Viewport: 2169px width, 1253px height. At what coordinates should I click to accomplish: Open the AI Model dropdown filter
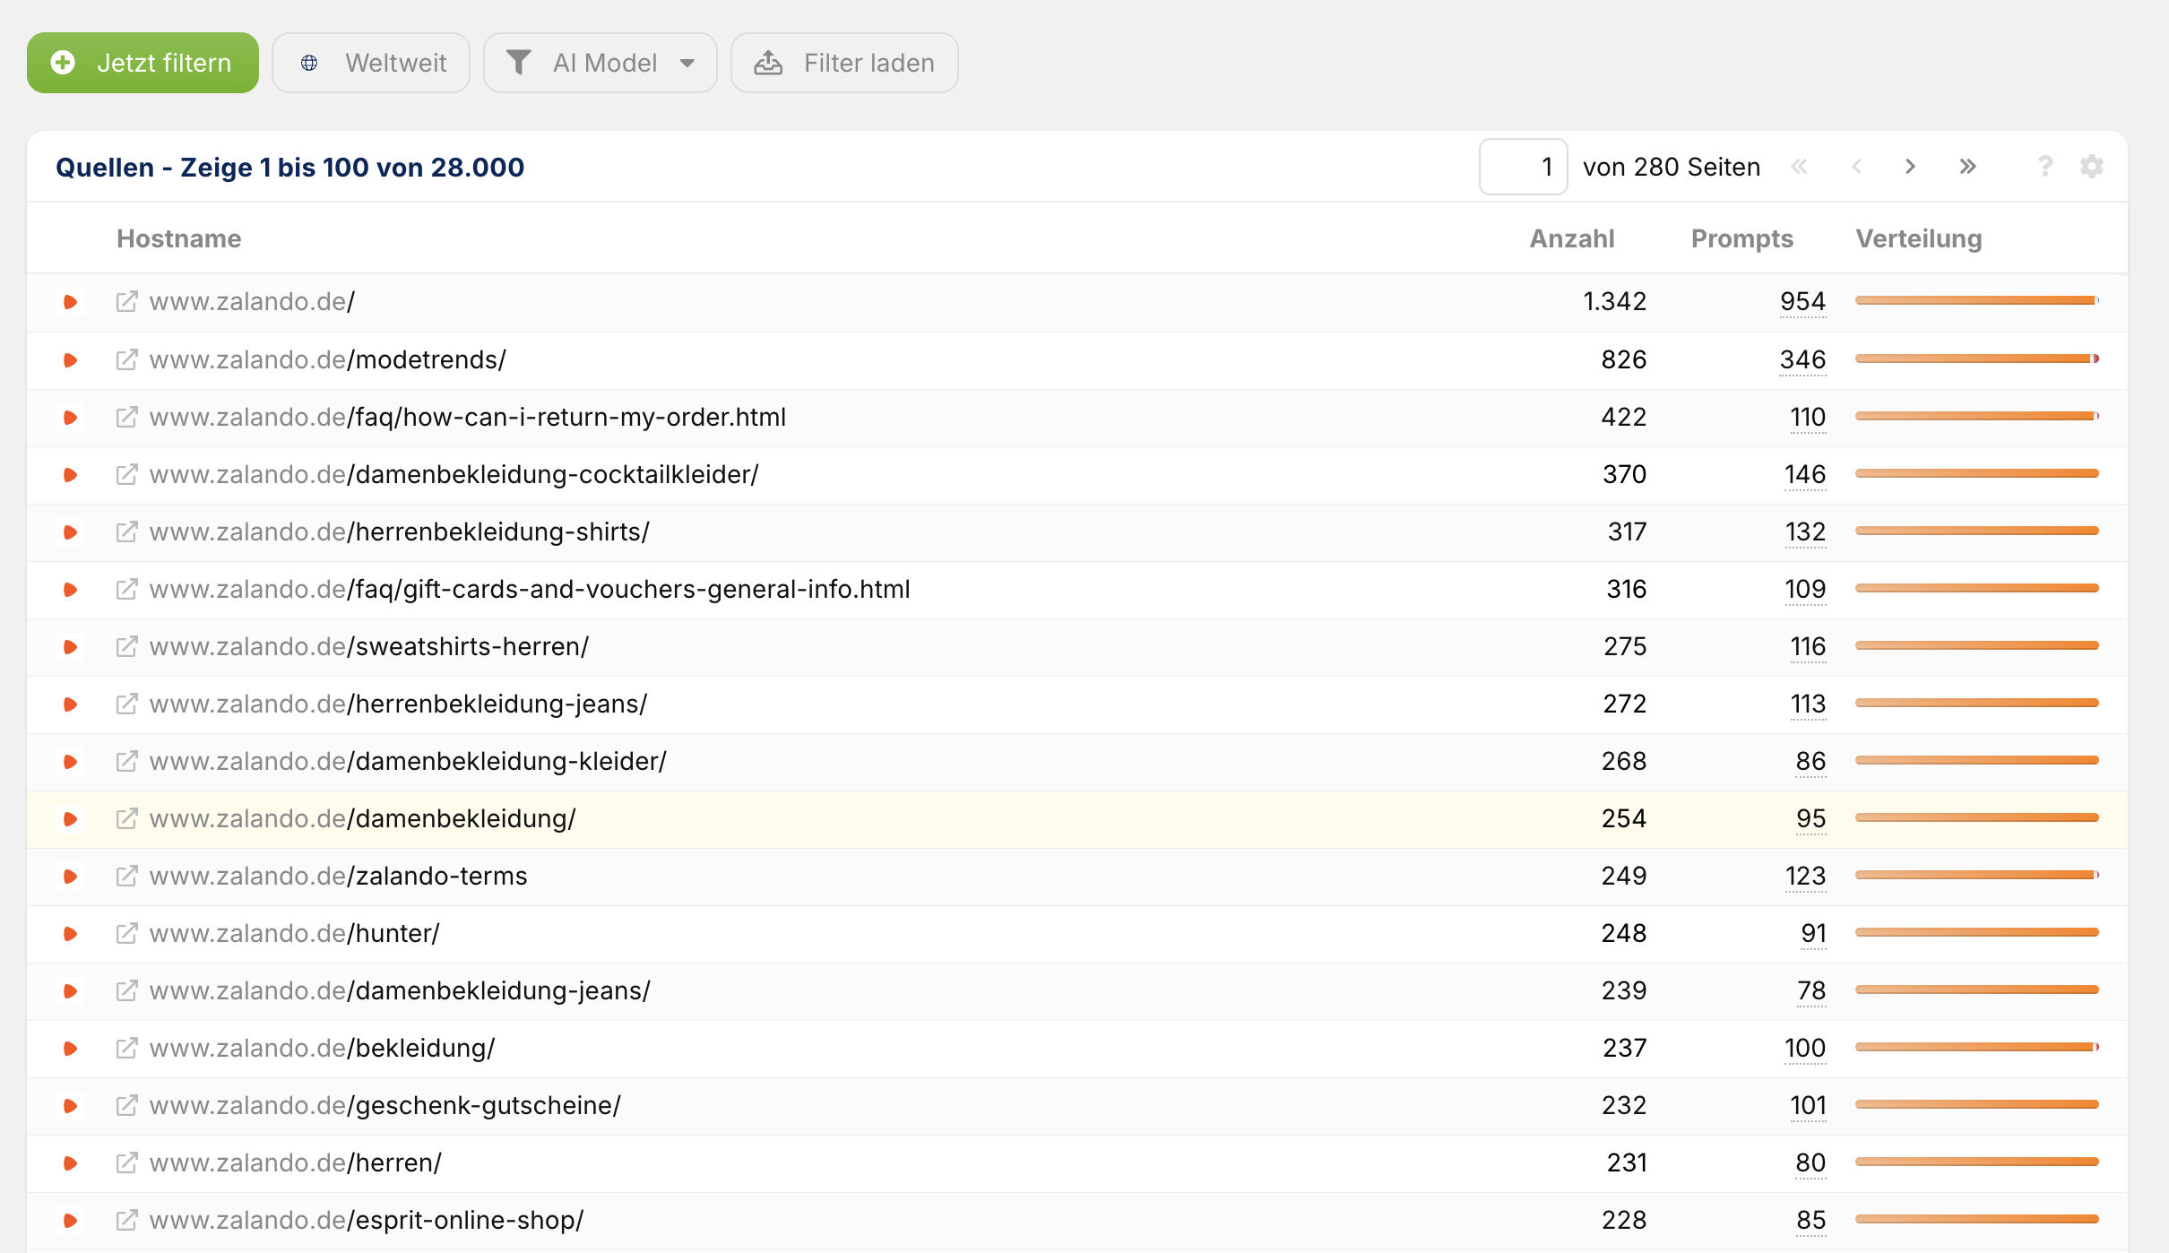(600, 63)
